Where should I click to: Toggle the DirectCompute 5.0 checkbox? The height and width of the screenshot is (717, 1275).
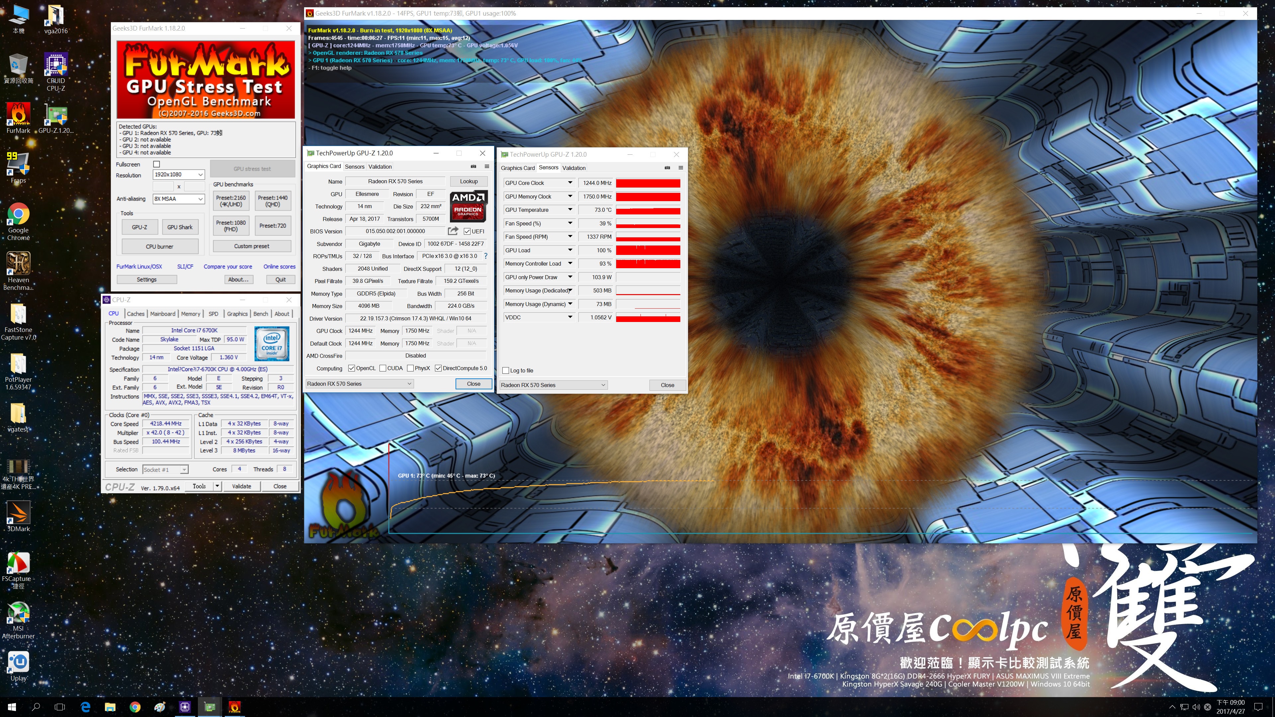(x=438, y=368)
